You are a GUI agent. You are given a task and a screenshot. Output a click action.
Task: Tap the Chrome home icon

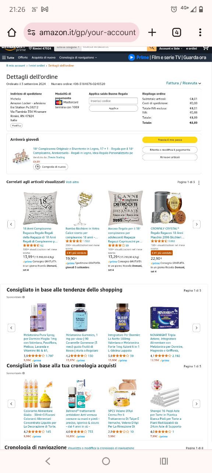[x=12, y=33]
